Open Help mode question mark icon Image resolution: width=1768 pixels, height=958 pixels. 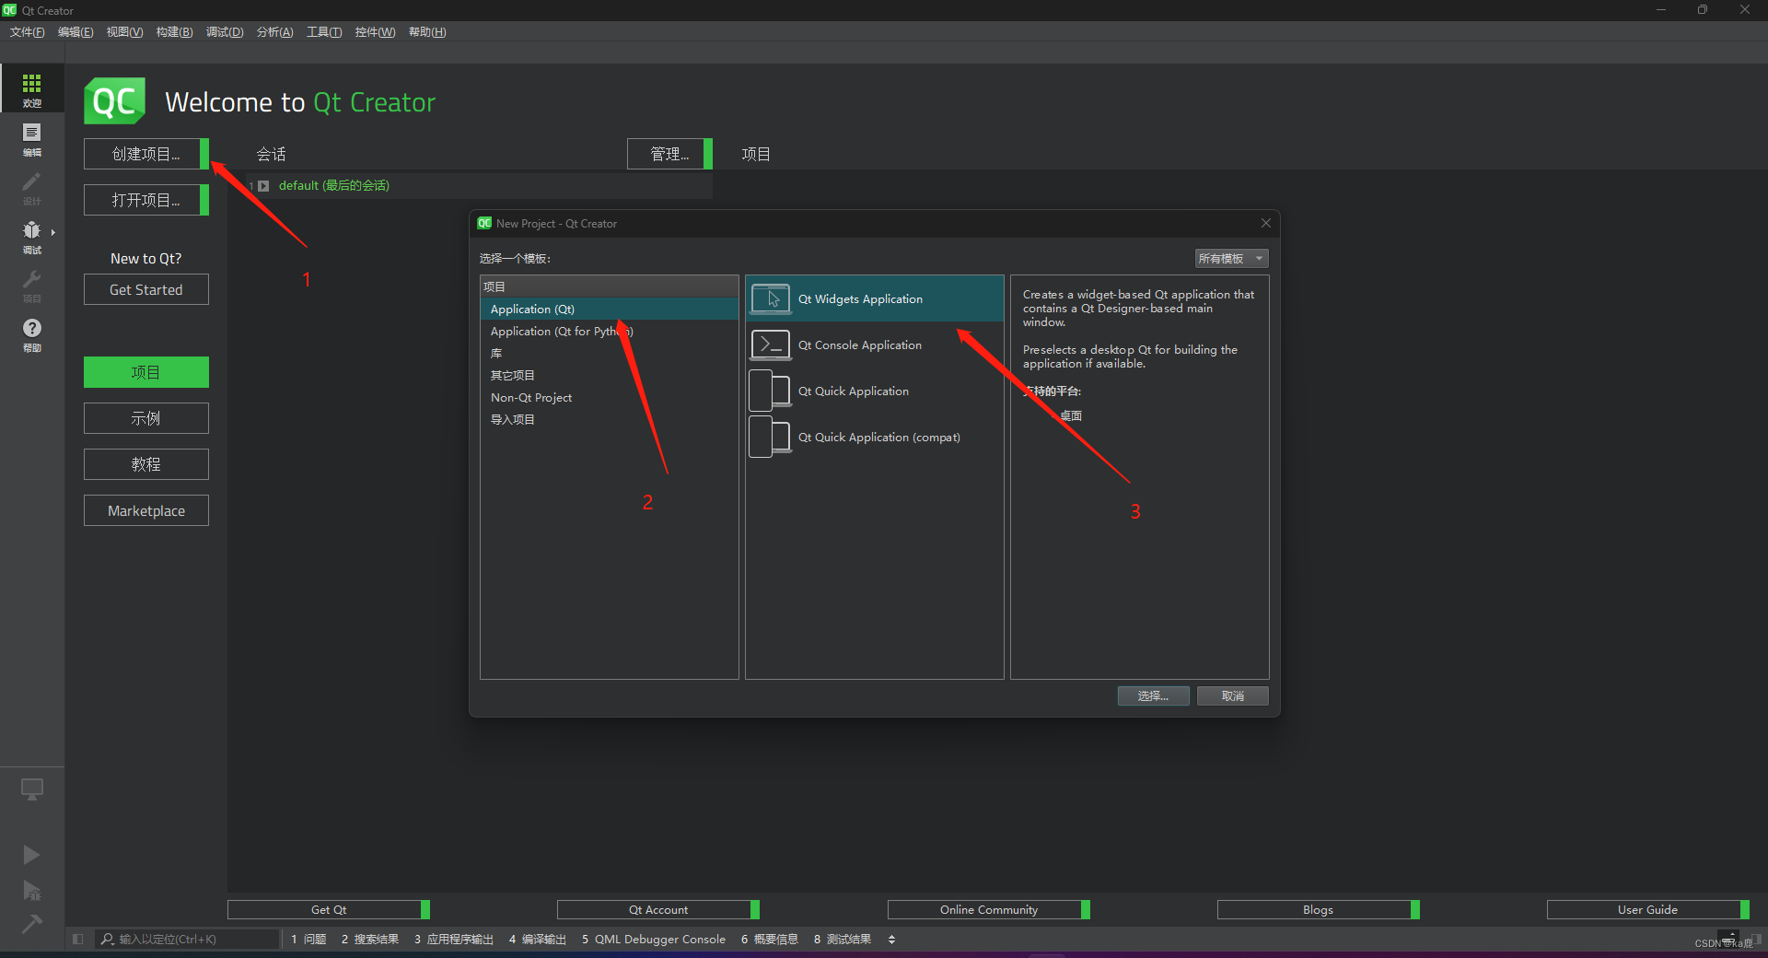[31, 334]
